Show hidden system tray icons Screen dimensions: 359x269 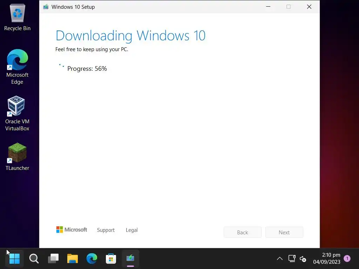click(x=279, y=259)
